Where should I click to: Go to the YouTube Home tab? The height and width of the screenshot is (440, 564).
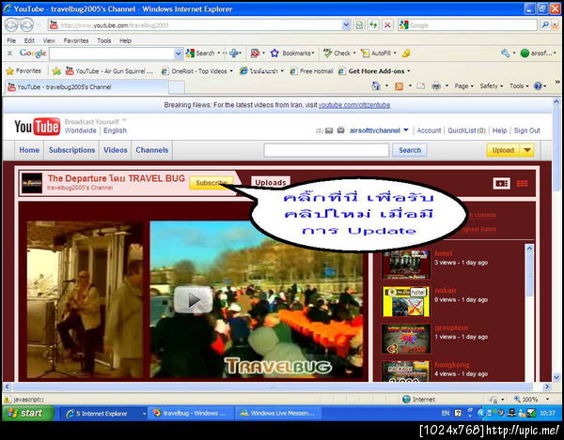29,150
